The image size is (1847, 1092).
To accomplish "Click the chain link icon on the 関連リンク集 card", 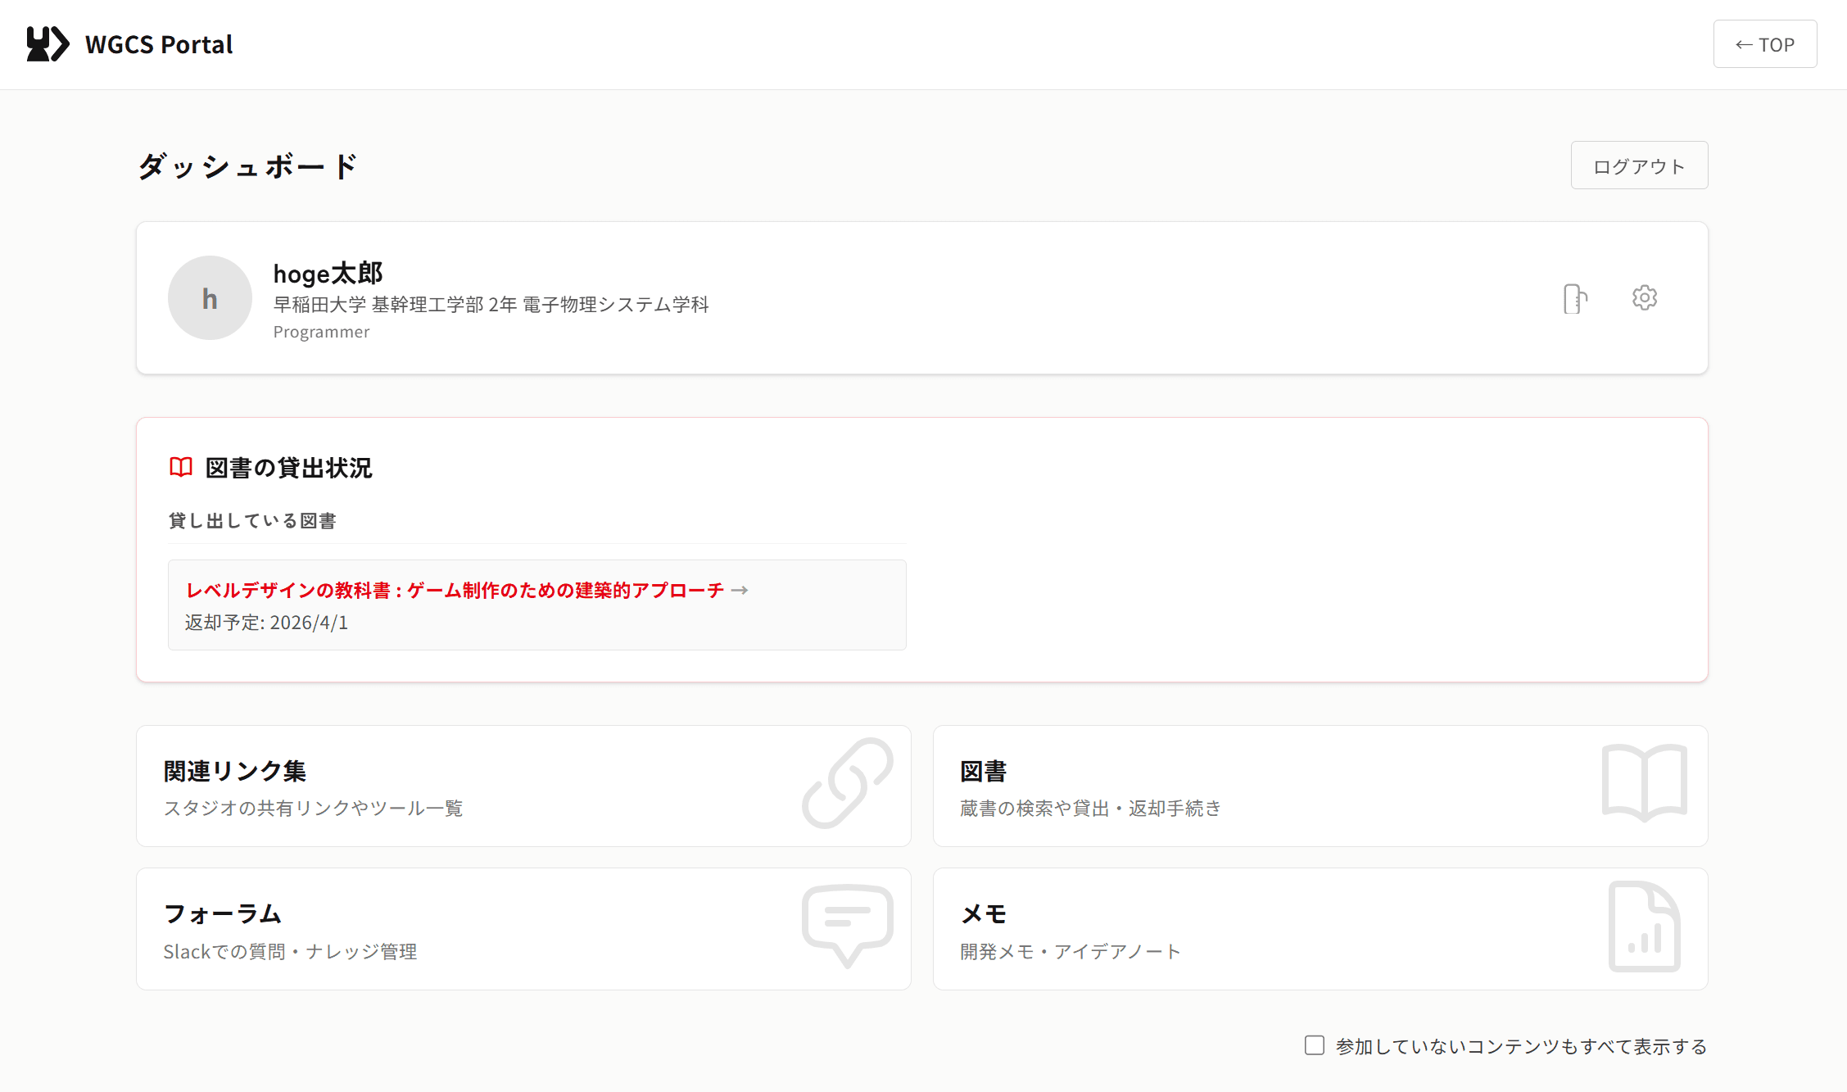I will tap(847, 784).
